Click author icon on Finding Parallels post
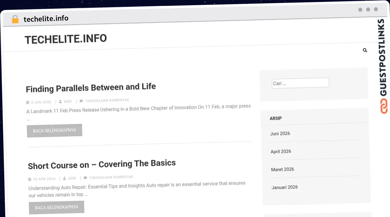 60,101
